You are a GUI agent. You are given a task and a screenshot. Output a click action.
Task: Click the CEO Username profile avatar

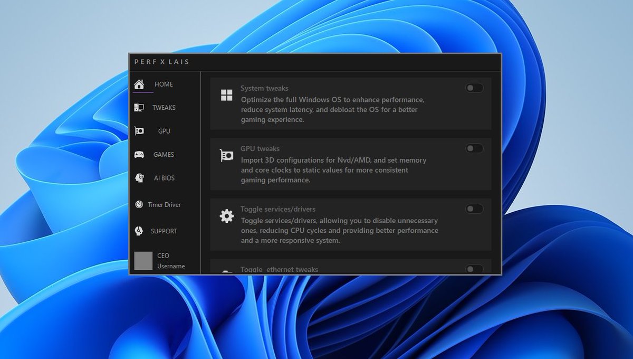tap(143, 260)
